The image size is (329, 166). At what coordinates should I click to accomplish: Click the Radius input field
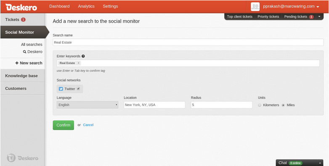click(222, 105)
